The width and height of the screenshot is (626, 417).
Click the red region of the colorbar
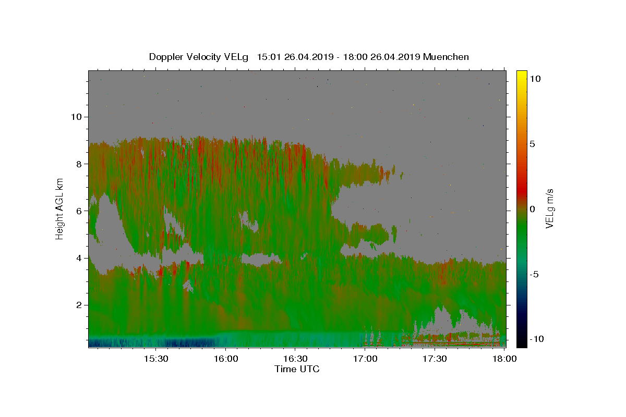coord(522,192)
